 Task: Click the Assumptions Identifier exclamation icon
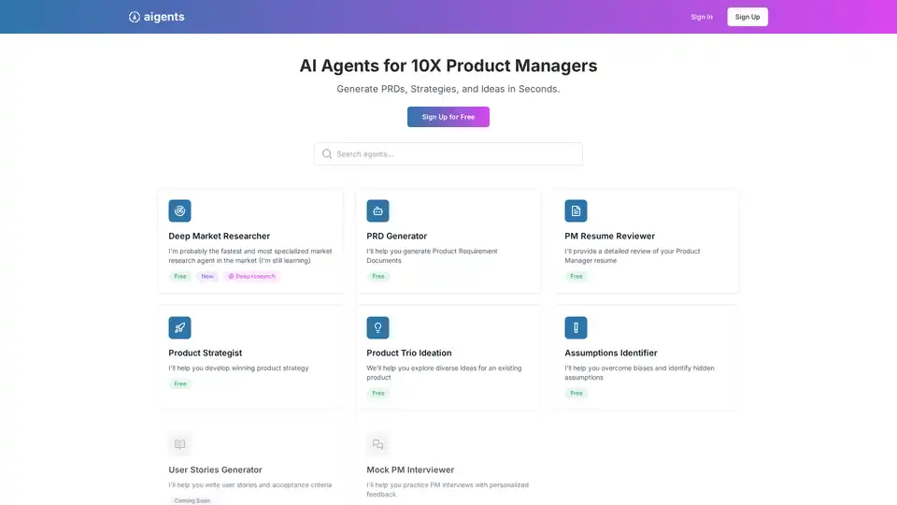(x=576, y=327)
